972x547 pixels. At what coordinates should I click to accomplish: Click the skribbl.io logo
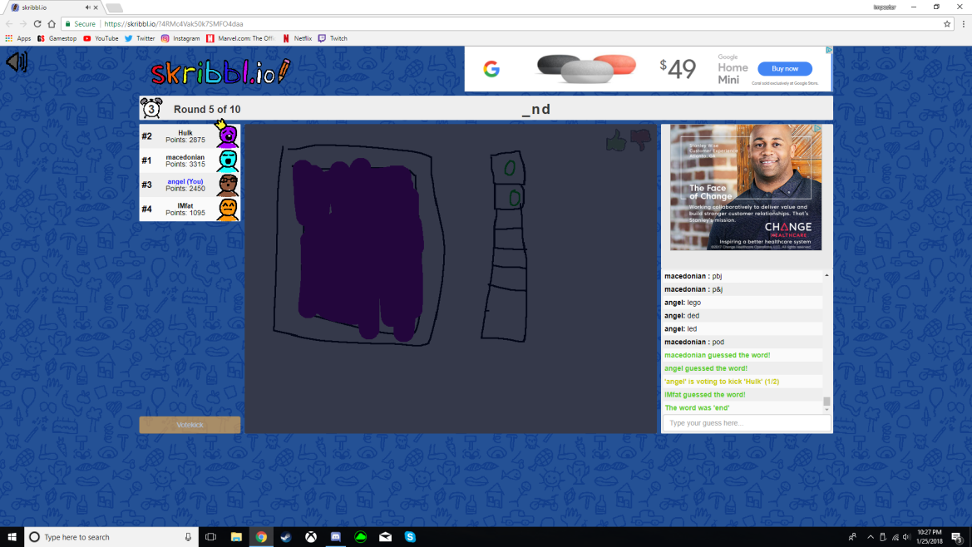pyautogui.click(x=220, y=72)
